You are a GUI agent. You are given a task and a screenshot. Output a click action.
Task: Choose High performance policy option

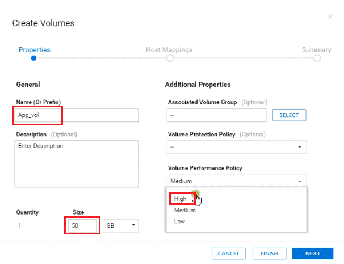tap(181, 199)
